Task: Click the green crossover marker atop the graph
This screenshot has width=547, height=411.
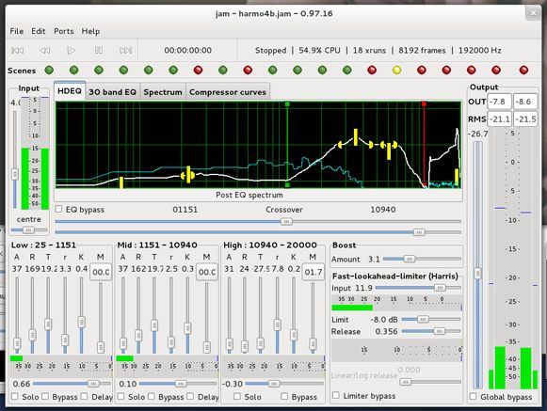Action: pyautogui.click(x=287, y=103)
